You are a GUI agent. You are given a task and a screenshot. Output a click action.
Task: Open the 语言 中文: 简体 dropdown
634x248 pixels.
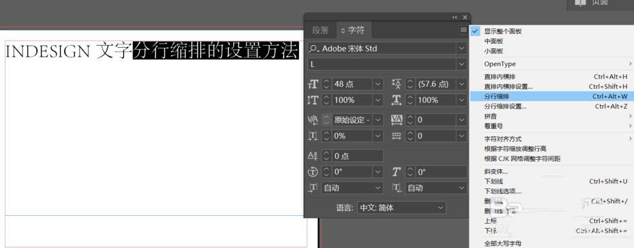point(402,208)
